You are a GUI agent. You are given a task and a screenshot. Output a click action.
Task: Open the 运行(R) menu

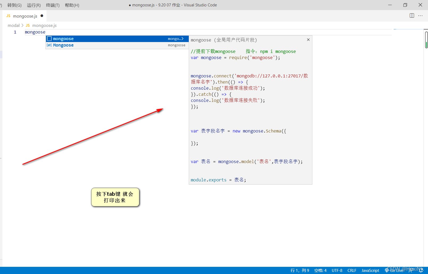click(34, 5)
